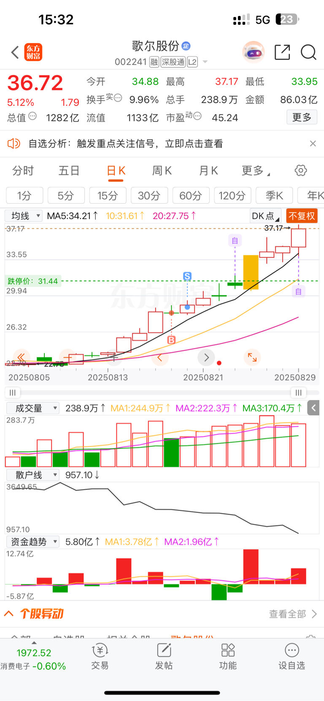
Task: Toggle the 不复权 adjustment button
Action: pos(302,216)
